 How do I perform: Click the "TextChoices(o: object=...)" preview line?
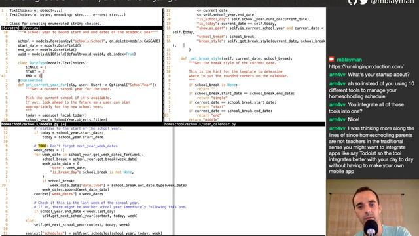click(x=36, y=10)
